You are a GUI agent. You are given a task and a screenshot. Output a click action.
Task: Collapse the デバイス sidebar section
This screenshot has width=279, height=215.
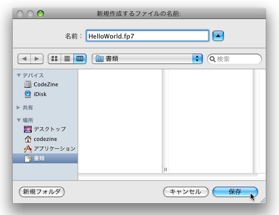click(18, 75)
